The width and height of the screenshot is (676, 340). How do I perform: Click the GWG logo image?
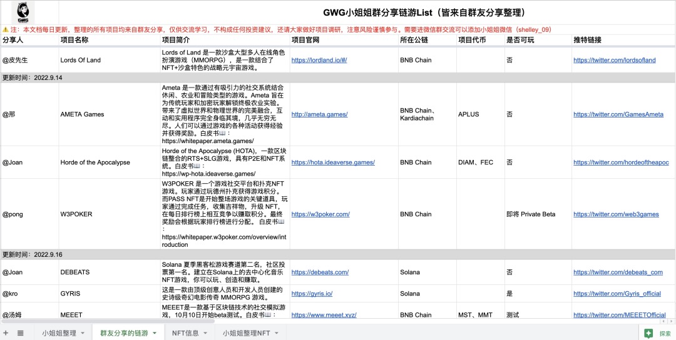coord(24,13)
